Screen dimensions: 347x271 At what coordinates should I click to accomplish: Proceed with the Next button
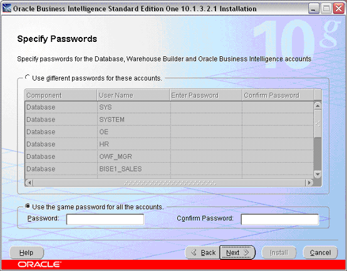(x=237, y=252)
